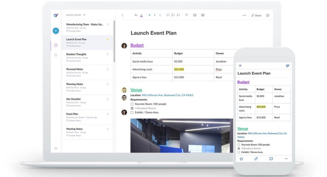Click the Venue heading in the laptop document
Viewport: 327px width, 177px height.
pyautogui.click(x=136, y=90)
